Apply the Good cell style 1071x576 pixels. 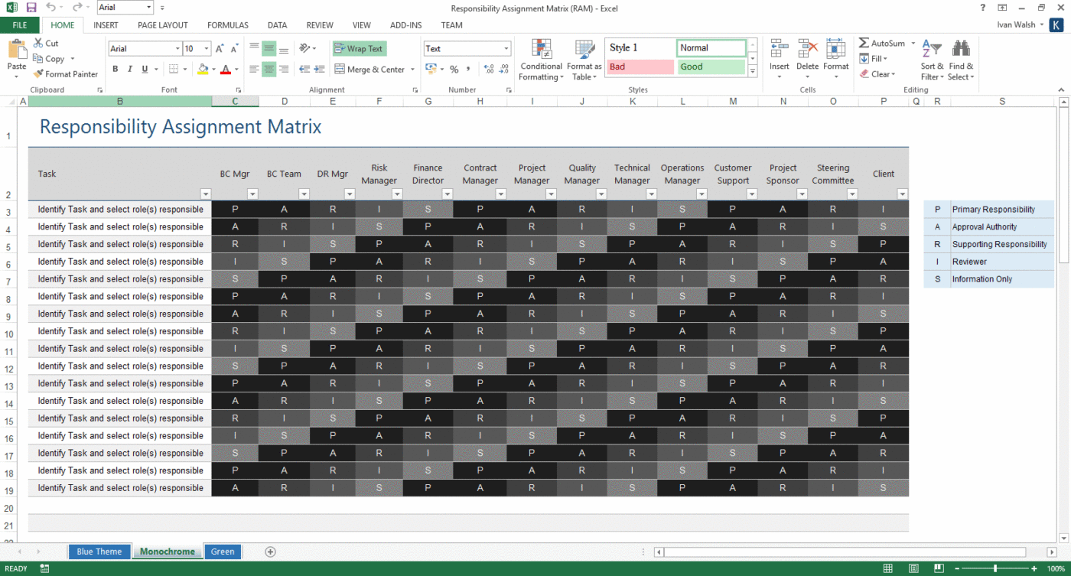(x=710, y=67)
